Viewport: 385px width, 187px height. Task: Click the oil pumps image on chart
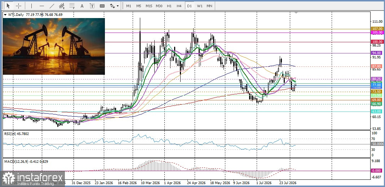[54, 46]
